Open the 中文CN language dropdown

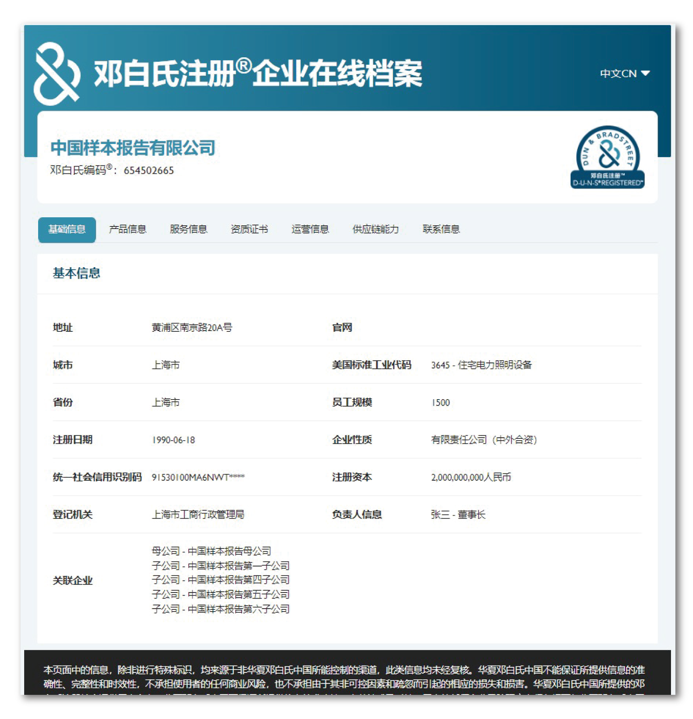click(625, 74)
